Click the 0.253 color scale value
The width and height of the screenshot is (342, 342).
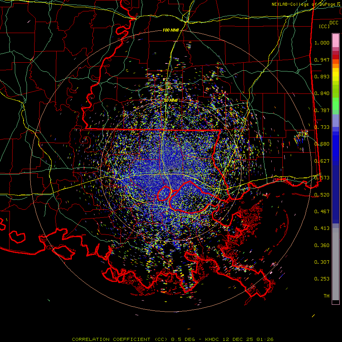322,279
